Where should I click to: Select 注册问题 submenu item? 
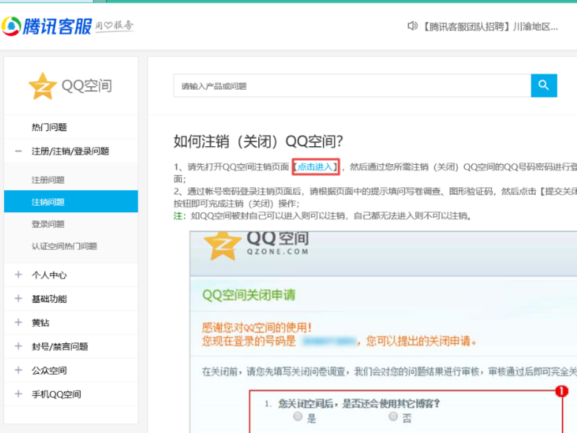pyautogui.click(x=48, y=180)
